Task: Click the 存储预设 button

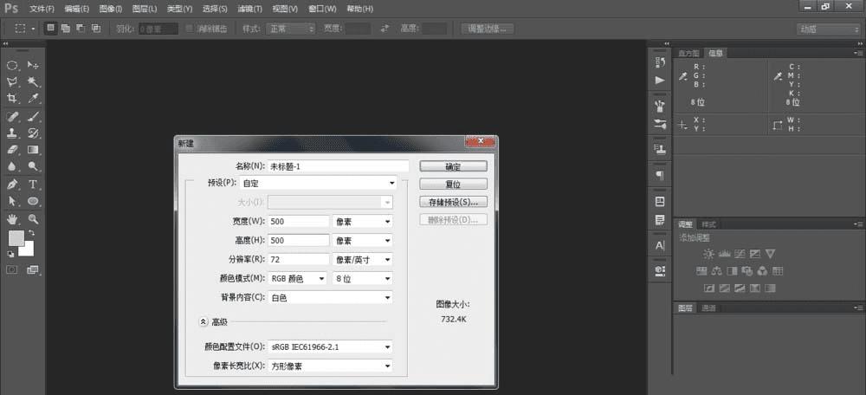Action: (453, 202)
